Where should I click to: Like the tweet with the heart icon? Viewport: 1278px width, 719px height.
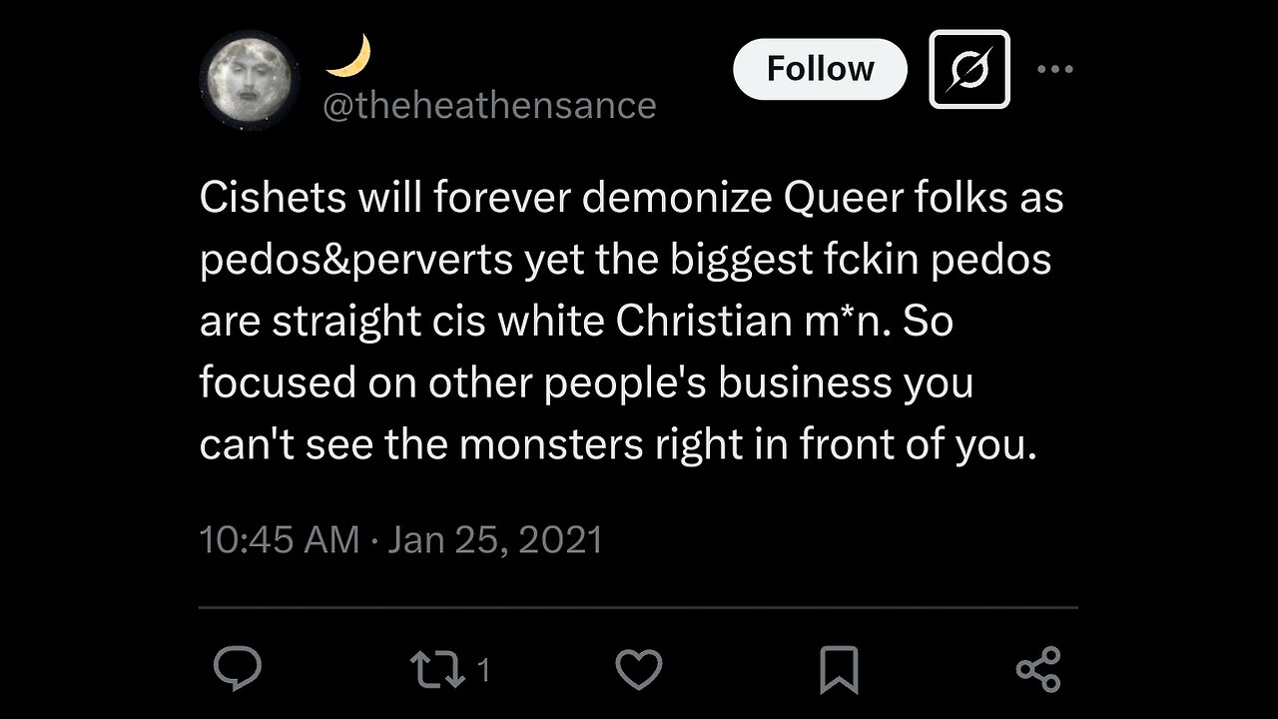tap(639, 669)
